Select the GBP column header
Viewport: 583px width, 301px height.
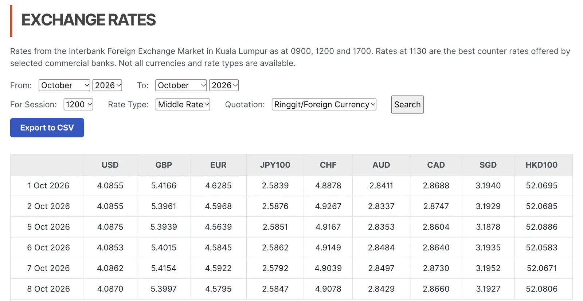pos(164,165)
